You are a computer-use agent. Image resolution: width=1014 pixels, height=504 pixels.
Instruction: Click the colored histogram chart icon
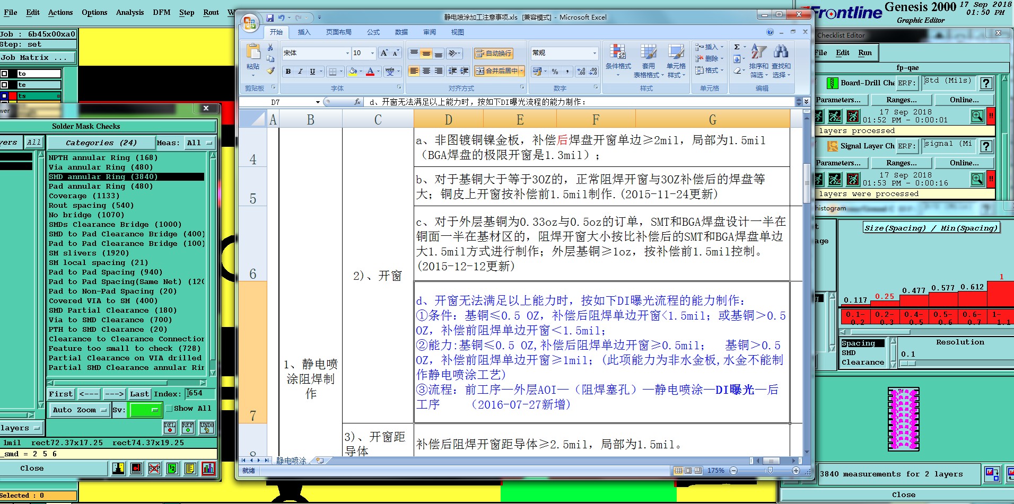pos(208,468)
